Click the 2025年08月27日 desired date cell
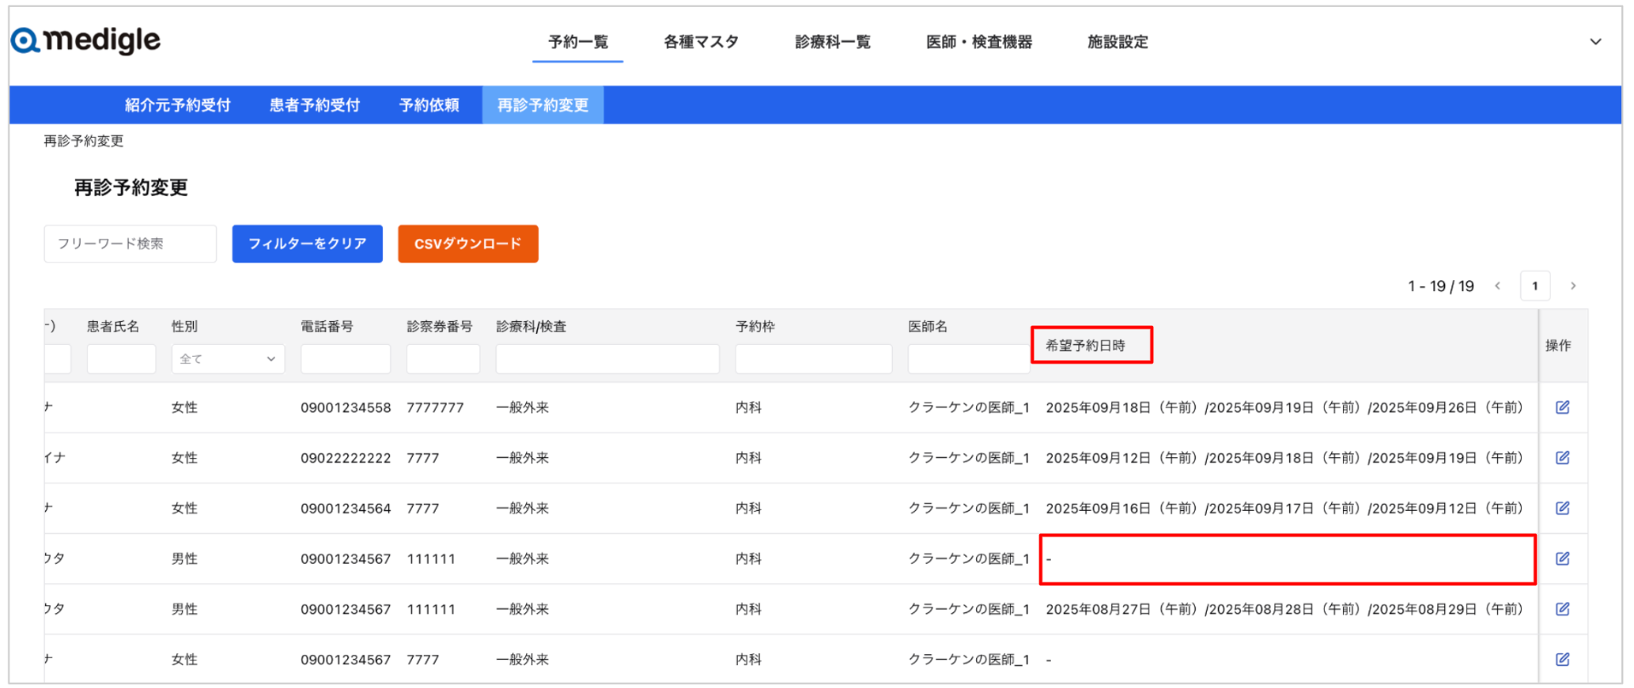This screenshot has height=688, width=1634. (1284, 609)
